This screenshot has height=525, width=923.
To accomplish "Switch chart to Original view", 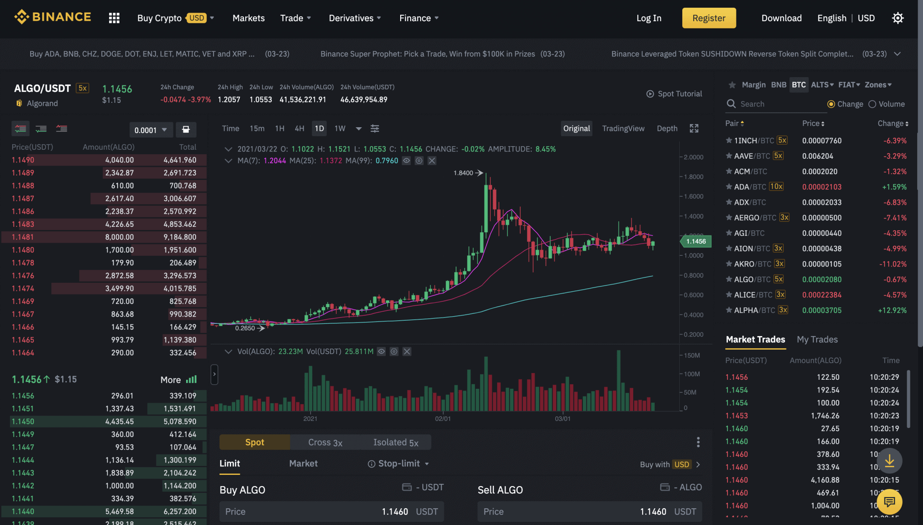I will (576, 129).
